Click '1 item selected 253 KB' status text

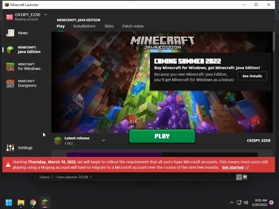(72, 177)
